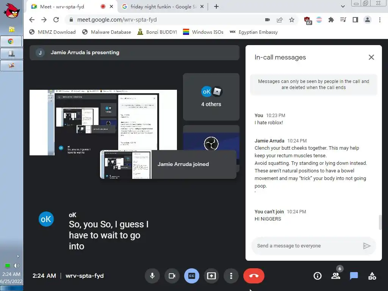Screen dimensions: 388x291
Task: Share this page icon
Action: [x=280, y=20]
